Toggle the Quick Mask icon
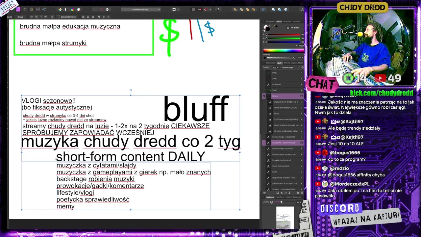Viewport: 421px width, 237px height. (x=174, y=10)
